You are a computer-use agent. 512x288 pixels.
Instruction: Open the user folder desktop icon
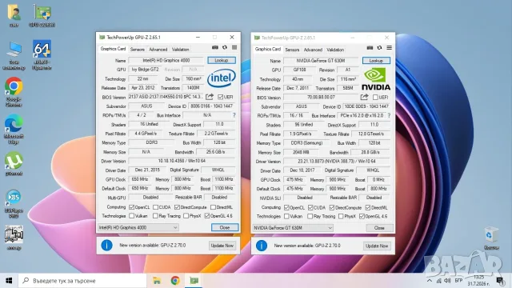click(14, 15)
